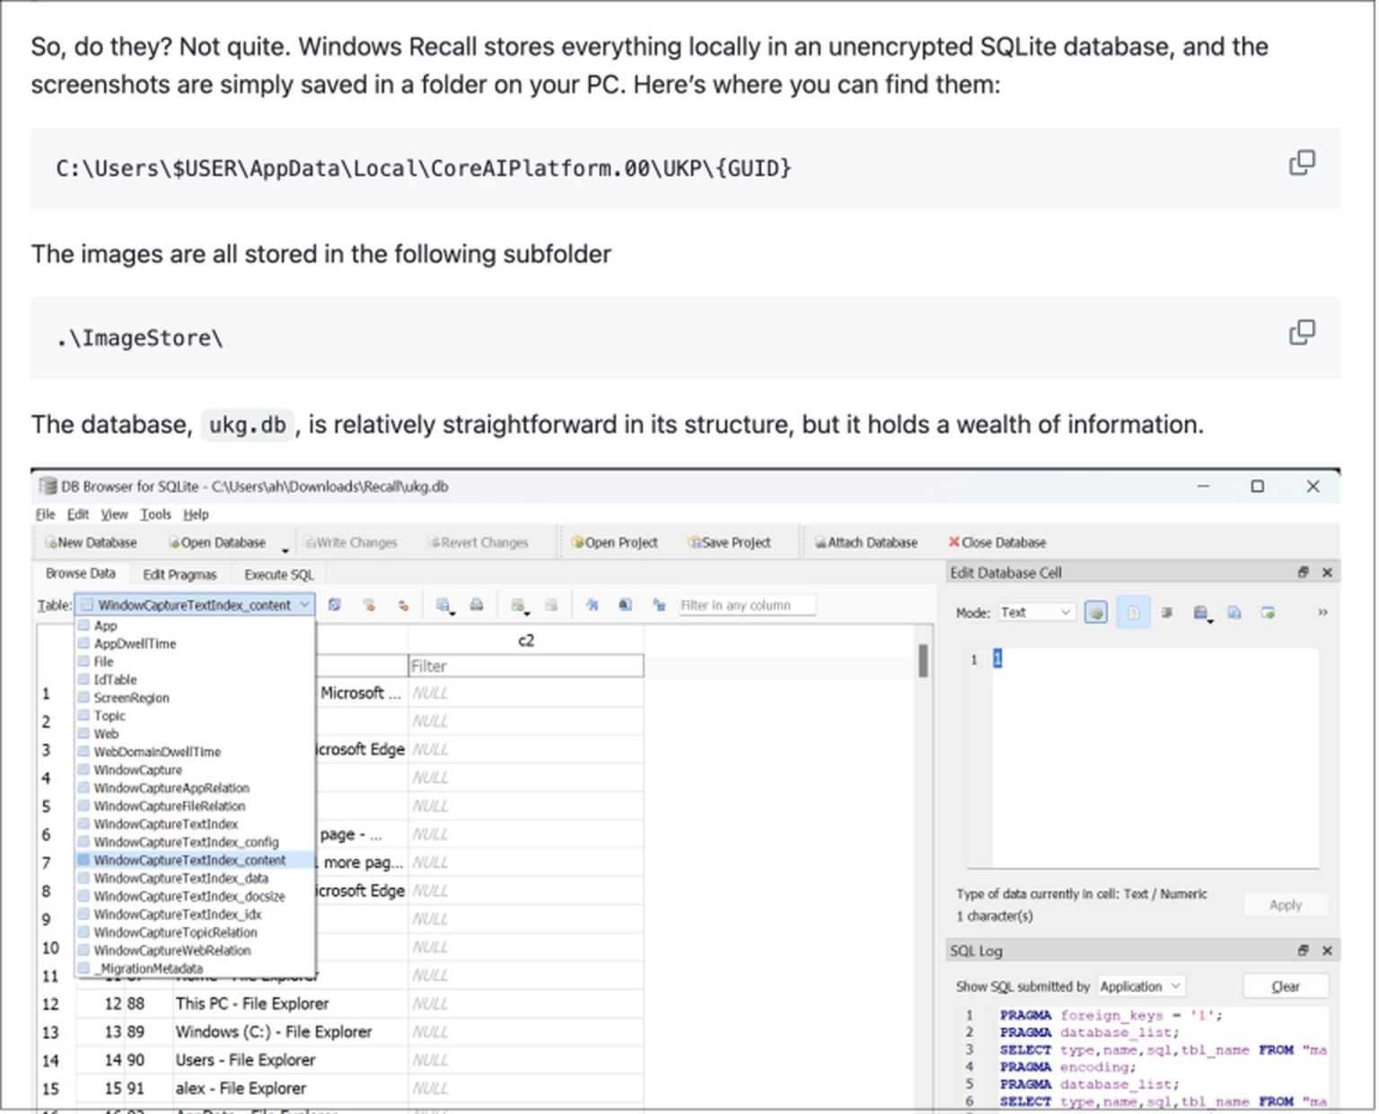Toggle the highlighted word wrap button
The height and width of the screenshot is (1114, 1379).
pos(1133,613)
